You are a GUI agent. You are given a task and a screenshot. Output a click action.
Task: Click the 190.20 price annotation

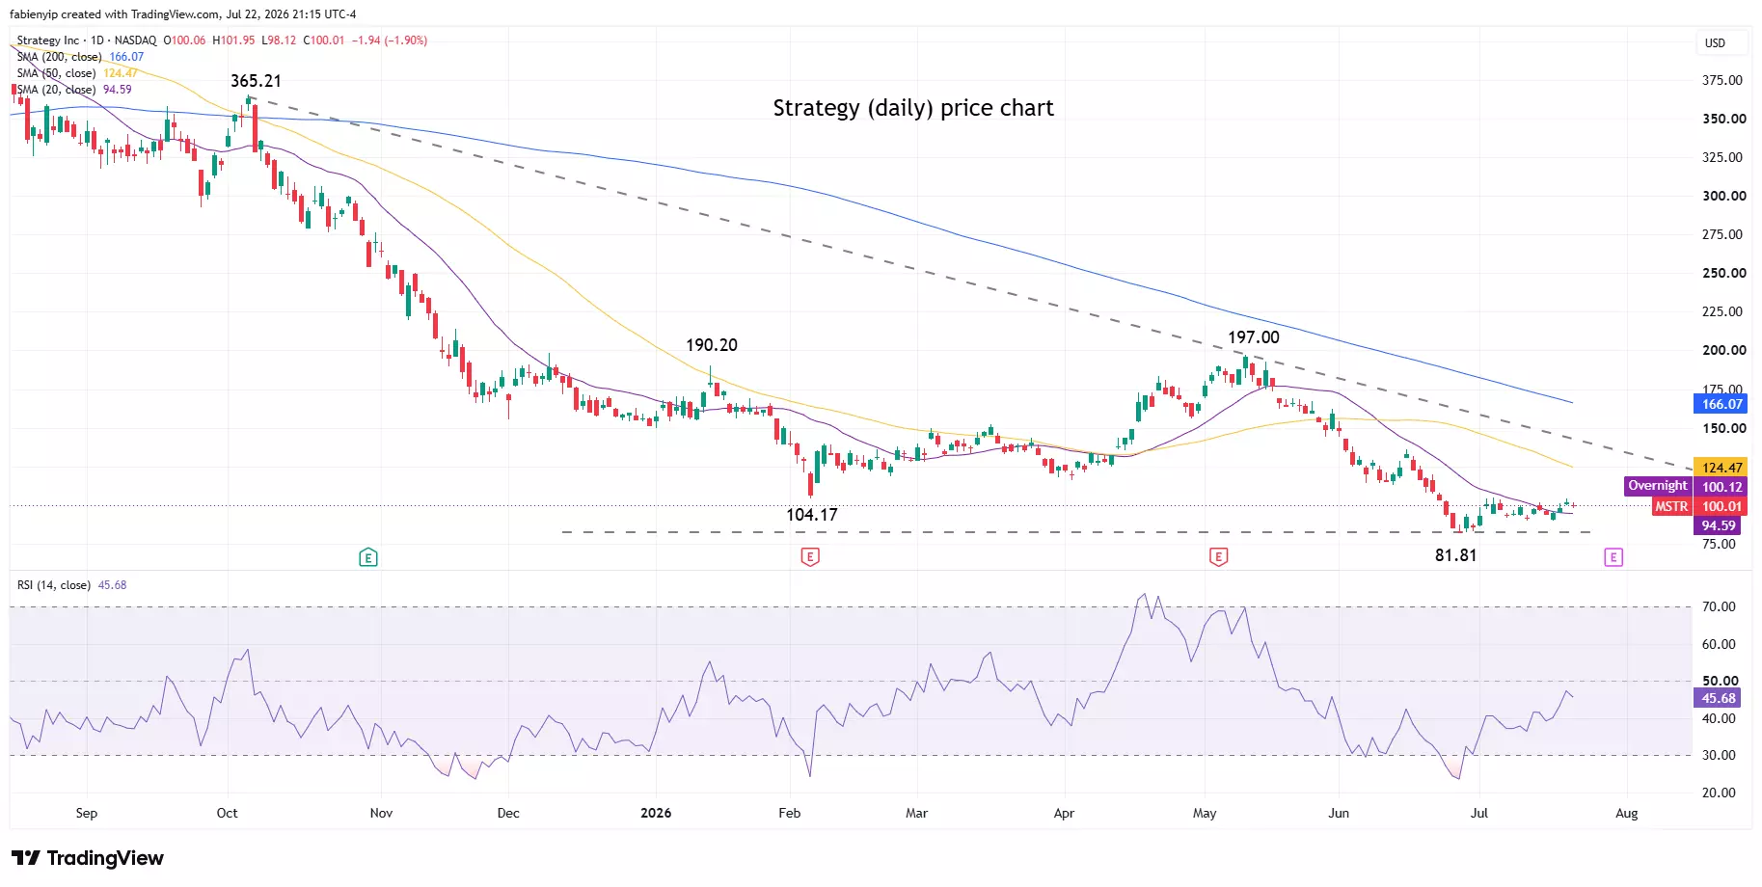(x=712, y=345)
